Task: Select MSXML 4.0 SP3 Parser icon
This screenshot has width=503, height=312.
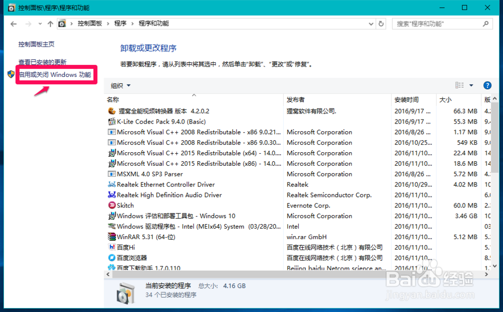Action: click(x=112, y=174)
